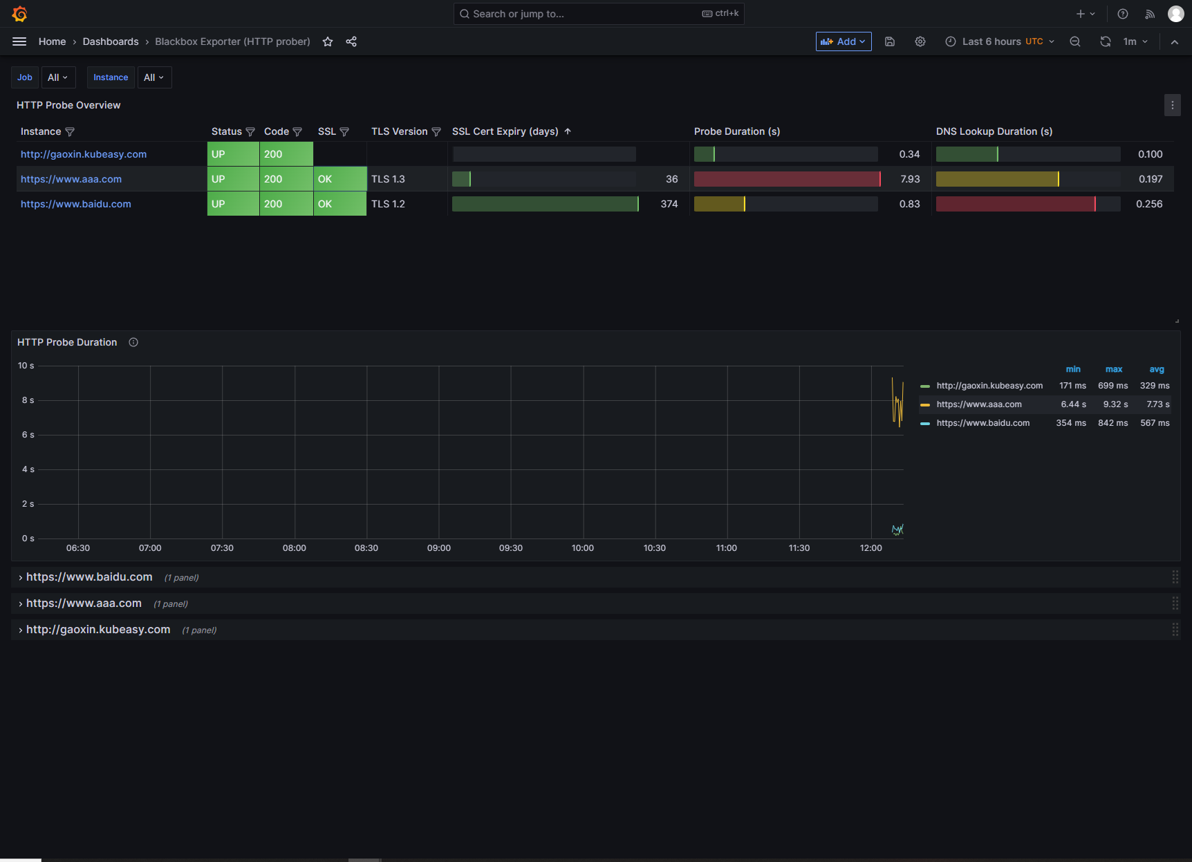This screenshot has height=862, width=1192.
Task: Open the help menu icon
Action: [x=1123, y=14]
